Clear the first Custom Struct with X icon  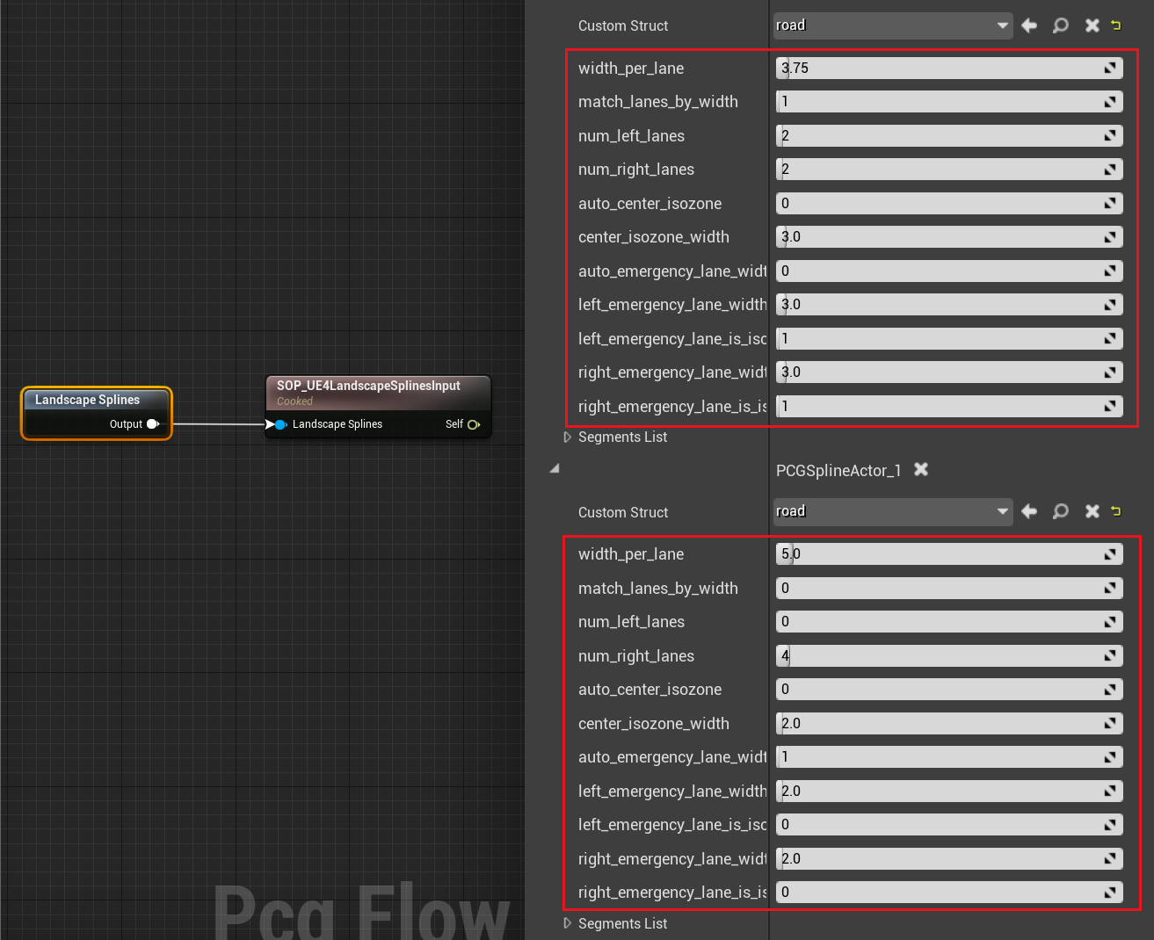coord(1092,25)
